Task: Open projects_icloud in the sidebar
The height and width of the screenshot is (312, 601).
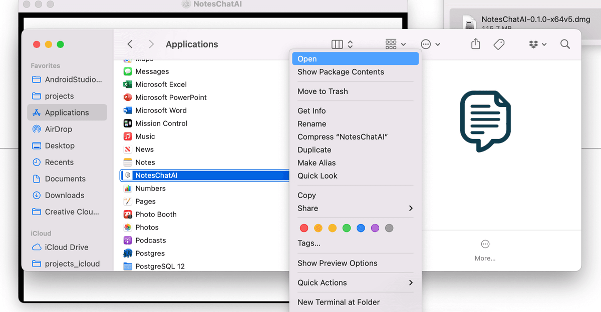Action: (x=67, y=263)
